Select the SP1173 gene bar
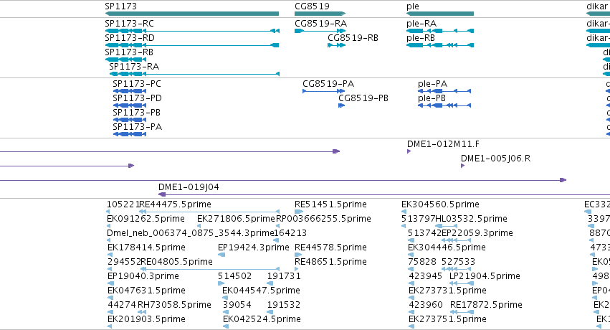The image size is (610, 330). (192, 14)
